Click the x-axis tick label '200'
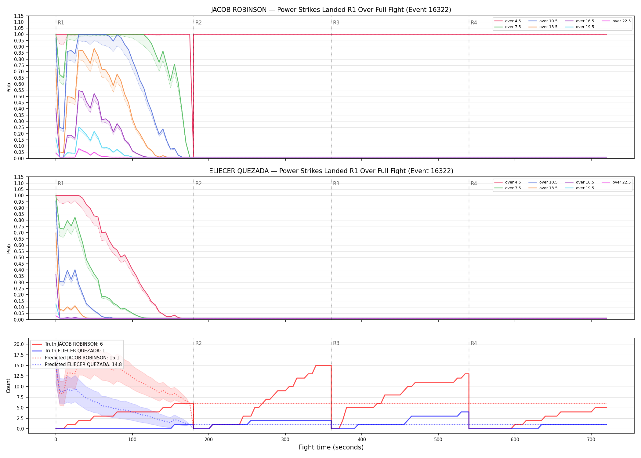This screenshot has height=458, width=641. click(x=209, y=440)
